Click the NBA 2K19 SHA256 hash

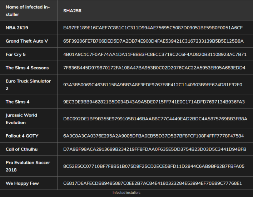[x=153, y=28]
